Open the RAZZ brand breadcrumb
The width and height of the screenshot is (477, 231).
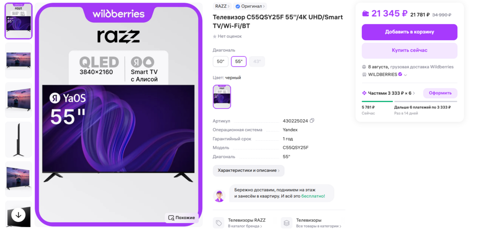click(x=222, y=6)
